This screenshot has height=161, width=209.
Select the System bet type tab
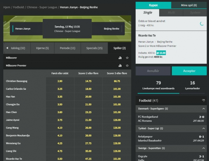pyautogui.click(x=195, y=13)
